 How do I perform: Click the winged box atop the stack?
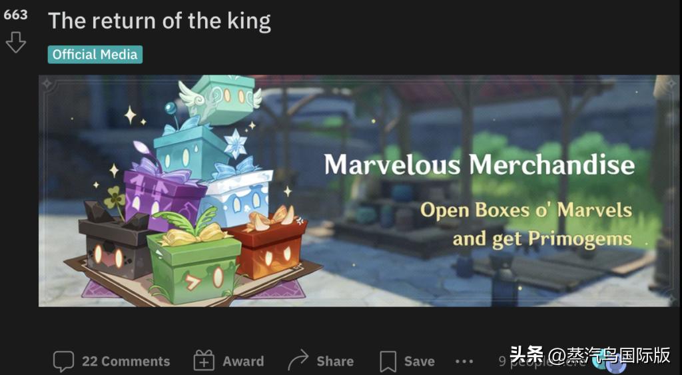tap(221, 99)
